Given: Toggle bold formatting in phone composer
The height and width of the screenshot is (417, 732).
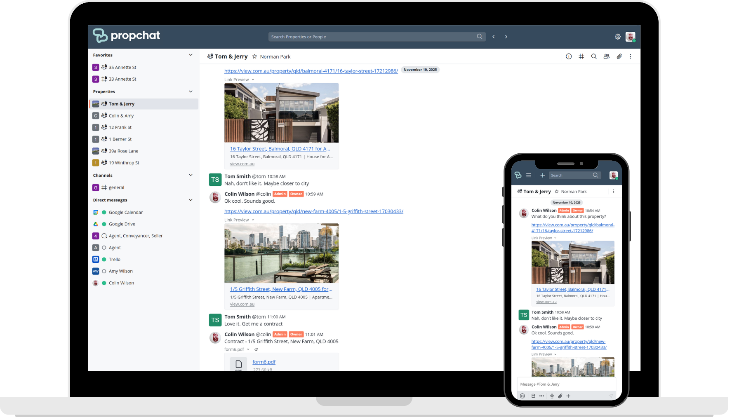Looking at the screenshot, I should (x=533, y=396).
